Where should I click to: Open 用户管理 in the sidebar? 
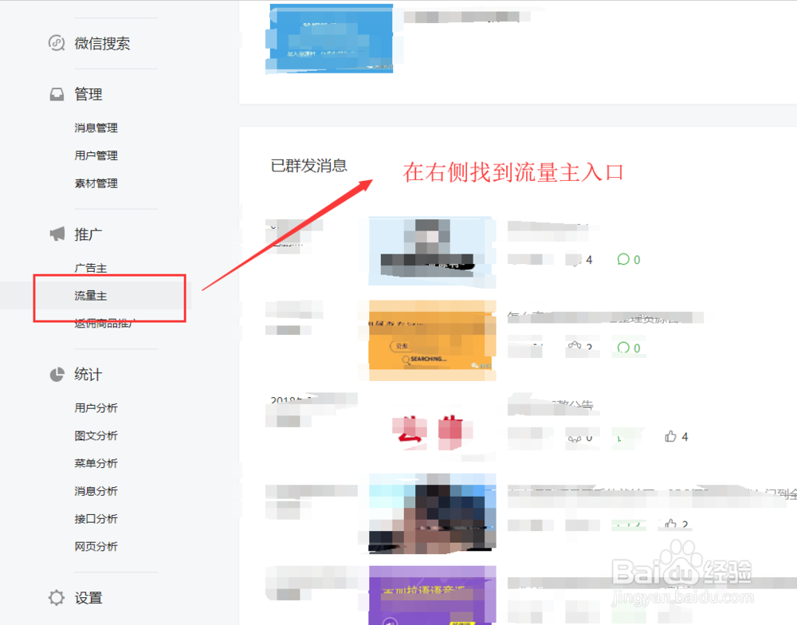pyautogui.click(x=96, y=155)
